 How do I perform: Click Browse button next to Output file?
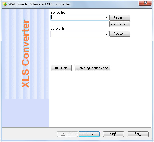(x=120, y=34)
